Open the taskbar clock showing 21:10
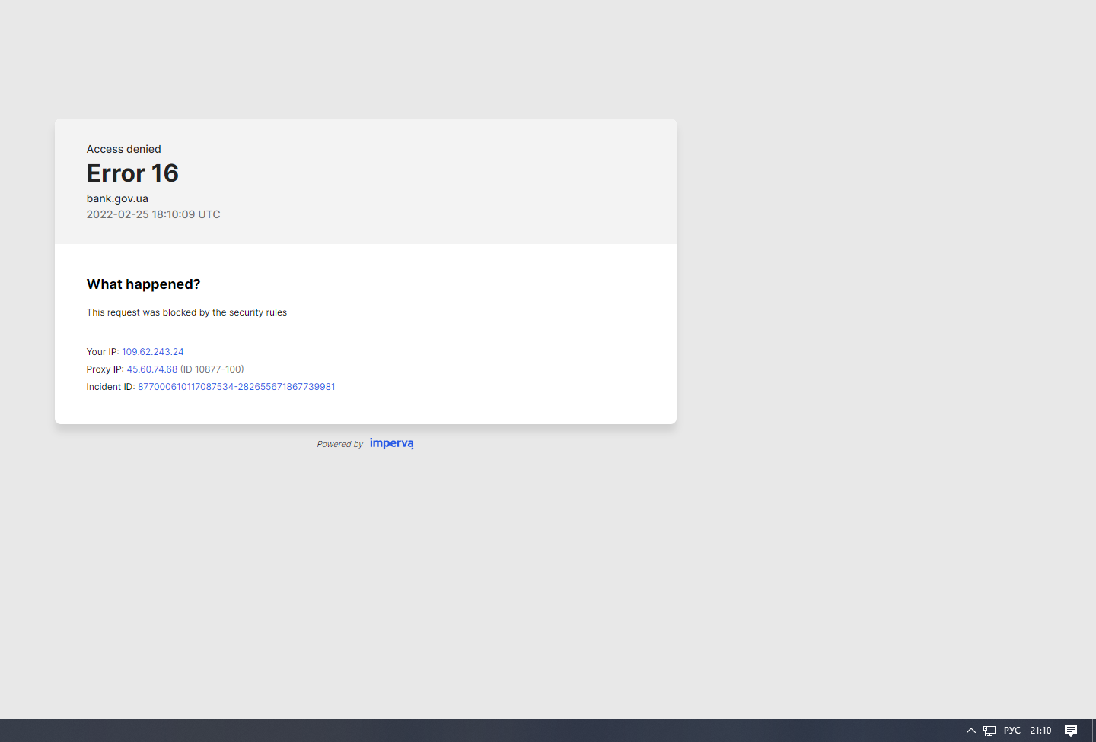This screenshot has width=1096, height=742. tap(1040, 731)
